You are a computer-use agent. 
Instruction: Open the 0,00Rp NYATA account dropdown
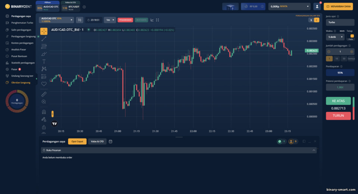pos(289,7)
